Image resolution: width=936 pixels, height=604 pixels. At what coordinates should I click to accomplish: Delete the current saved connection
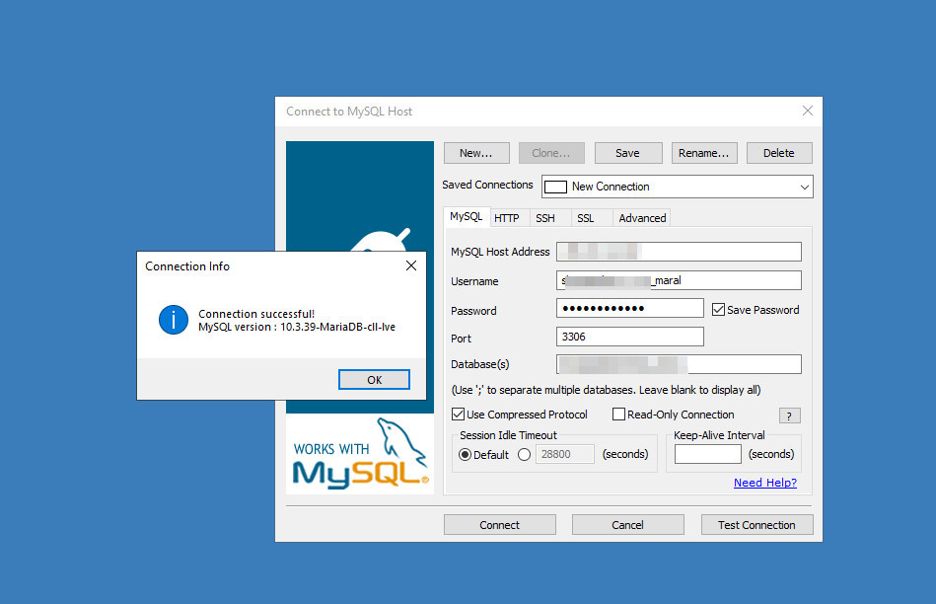pyautogui.click(x=778, y=152)
